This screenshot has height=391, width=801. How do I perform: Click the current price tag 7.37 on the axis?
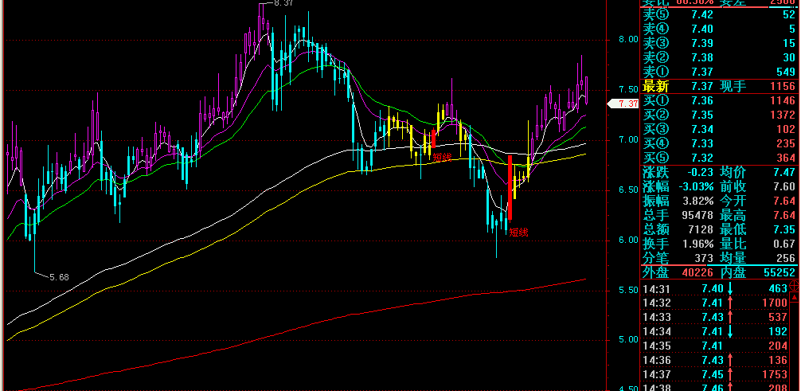[624, 104]
